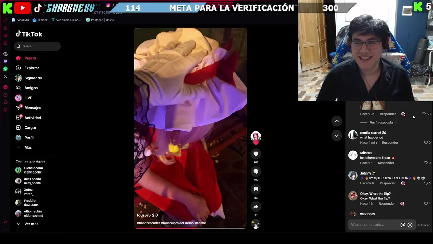433x244 pixels.
Task: Open miss sosita followed account
Action: click(x=28, y=181)
